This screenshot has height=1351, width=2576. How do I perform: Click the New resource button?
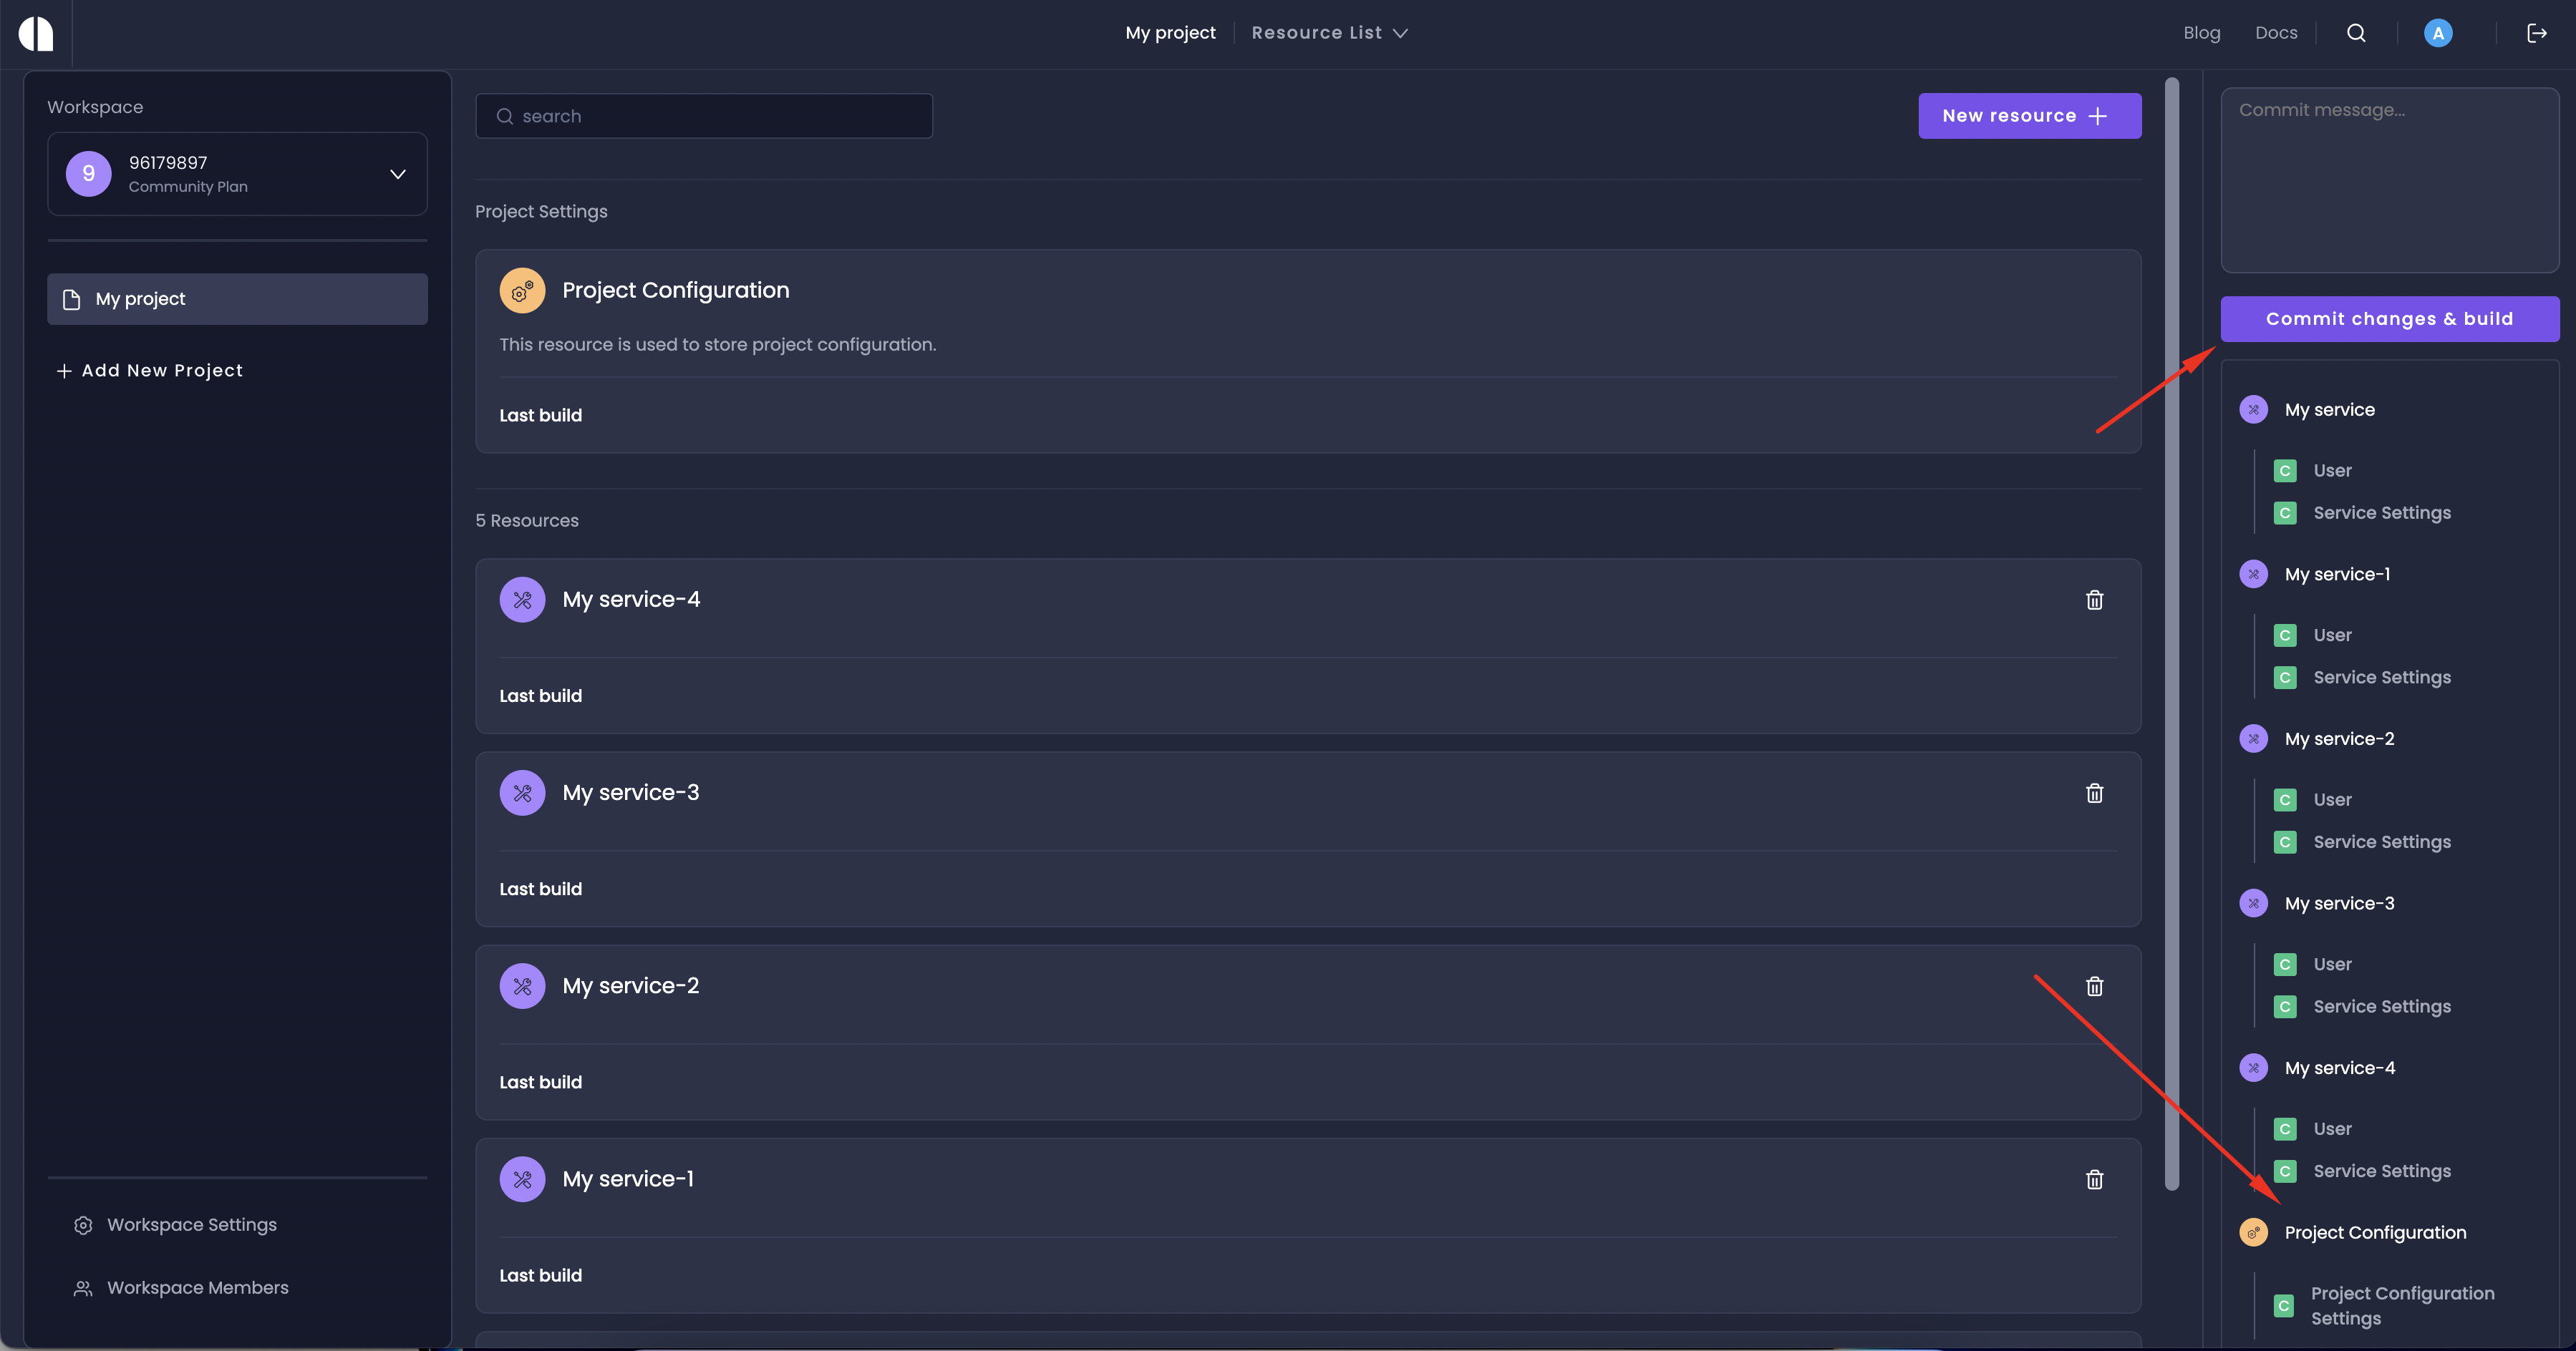click(x=2029, y=116)
